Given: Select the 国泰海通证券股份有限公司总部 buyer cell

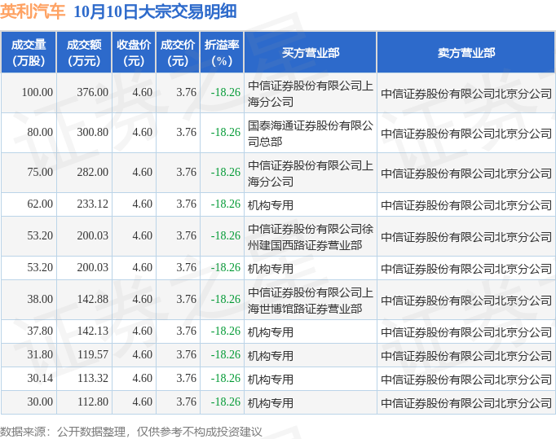Looking at the screenshot, I should [311, 133].
